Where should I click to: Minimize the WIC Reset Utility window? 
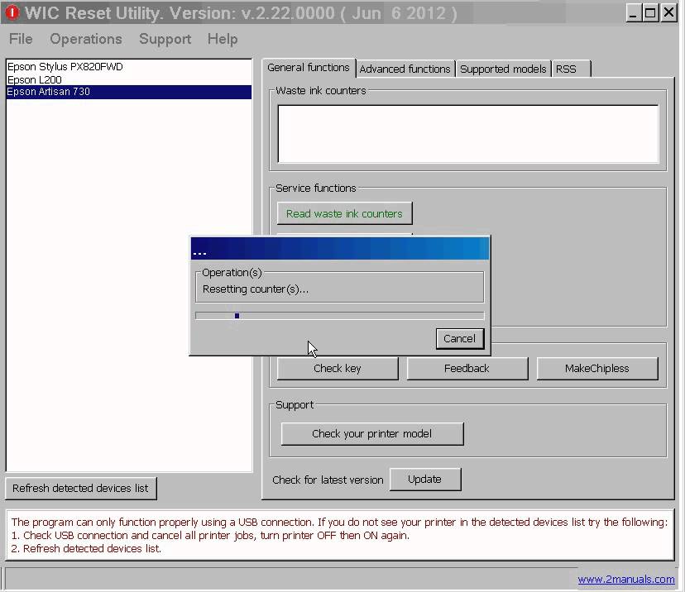pos(634,13)
